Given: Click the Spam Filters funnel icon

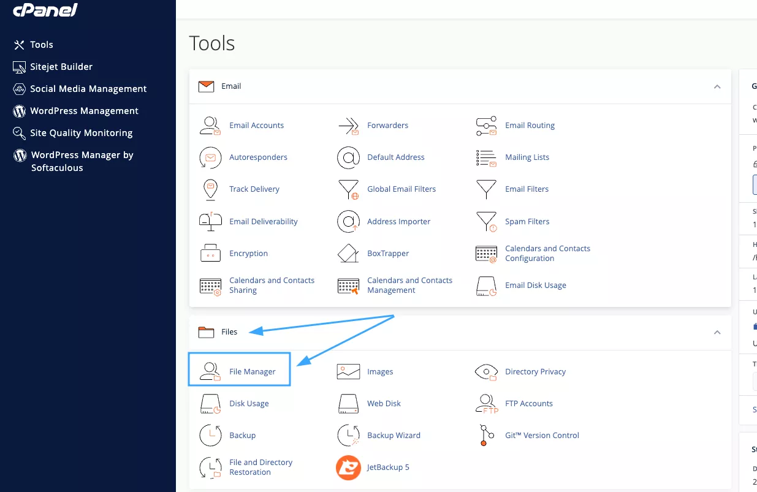Looking at the screenshot, I should [486, 222].
